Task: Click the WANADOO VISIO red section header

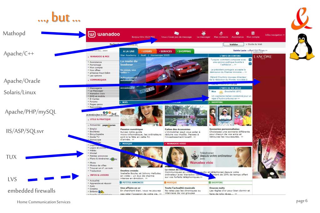Action: [x=208, y=144]
